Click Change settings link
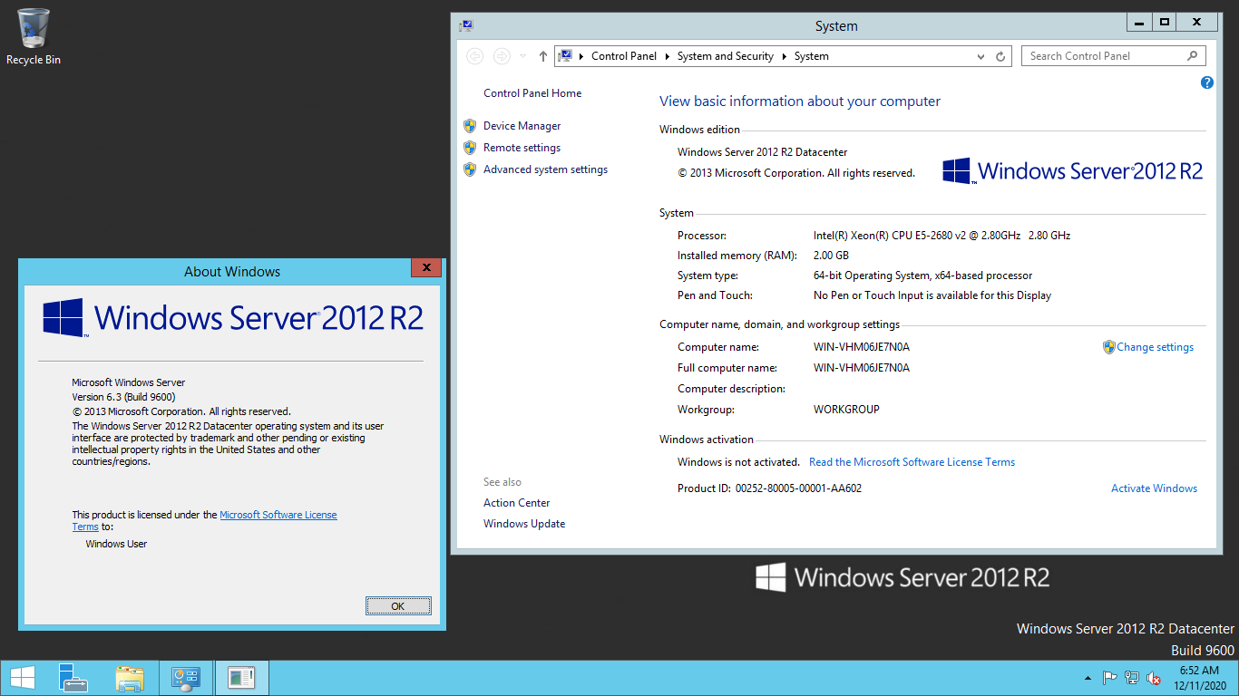1239x696 pixels. (1155, 347)
